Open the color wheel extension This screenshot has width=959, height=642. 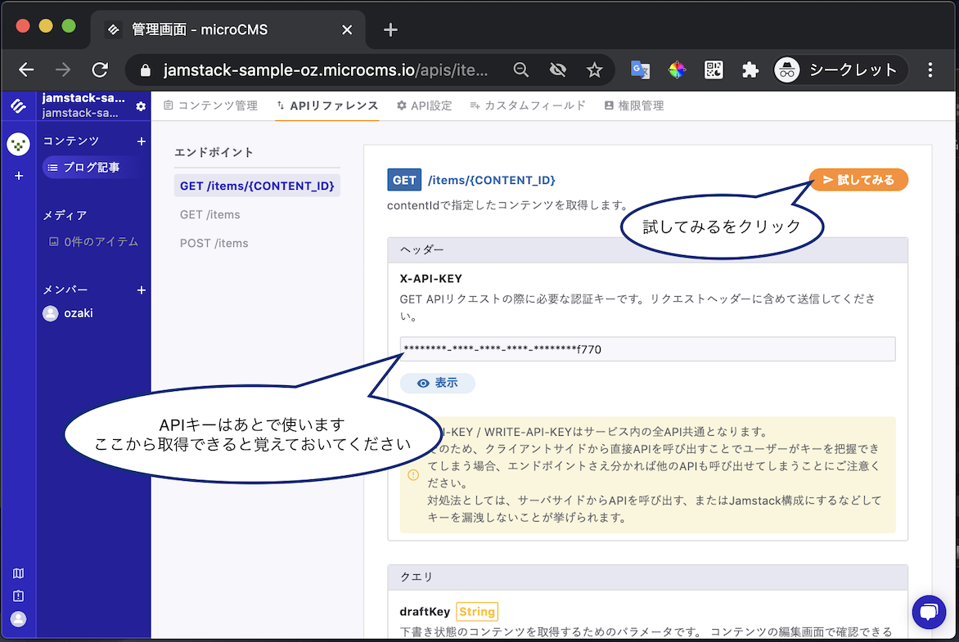[677, 70]
